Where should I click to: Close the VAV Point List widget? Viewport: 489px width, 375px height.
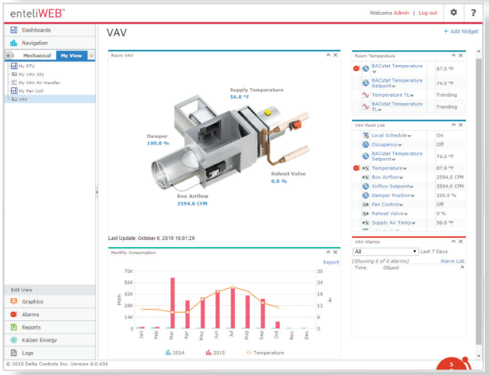point(460,125)
